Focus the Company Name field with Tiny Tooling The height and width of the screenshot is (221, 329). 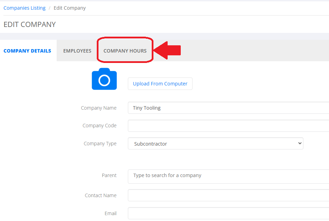[228, 108]
